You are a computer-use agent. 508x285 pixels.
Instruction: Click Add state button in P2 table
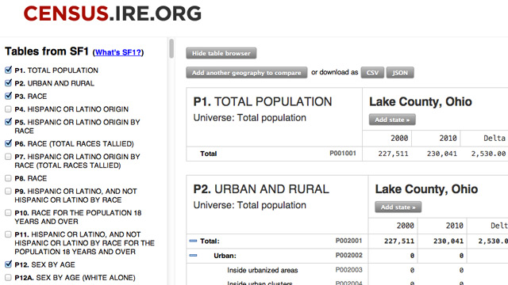click(398, 207)
